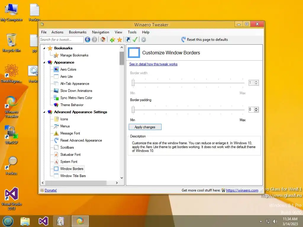
Task: Click the Border width slider handle
Action: 133,83
